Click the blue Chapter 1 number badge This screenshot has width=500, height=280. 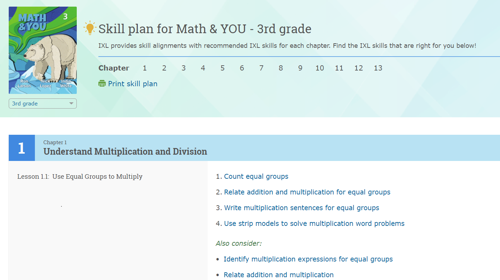coord(22,148)
